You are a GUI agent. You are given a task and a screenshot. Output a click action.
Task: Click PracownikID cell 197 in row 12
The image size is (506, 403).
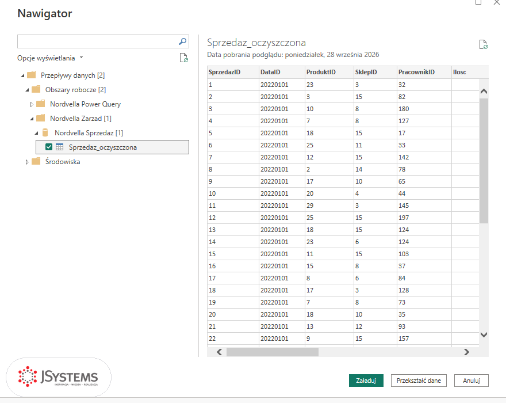coord(424,218)
